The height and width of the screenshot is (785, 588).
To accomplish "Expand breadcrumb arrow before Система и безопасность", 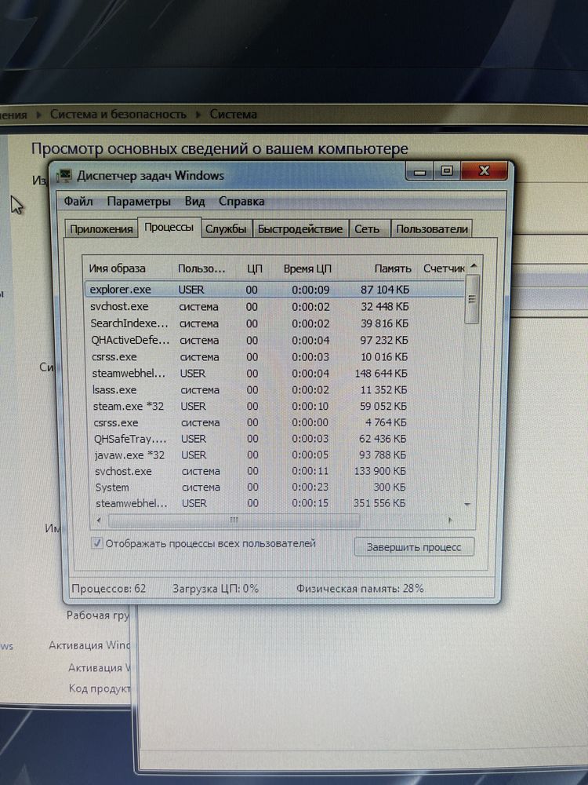I will [39, 115].
